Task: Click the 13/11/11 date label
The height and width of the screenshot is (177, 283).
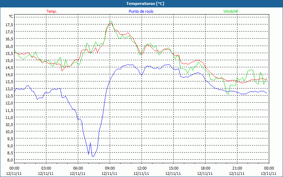Action: tap(269, 173)
